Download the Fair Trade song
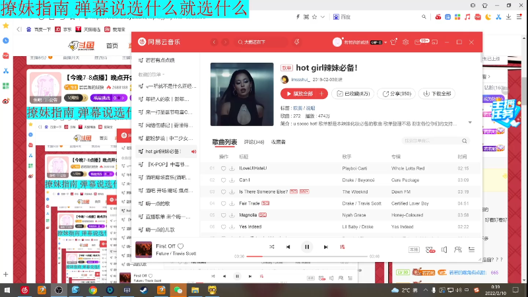Screen dimensions: 528x297 232,203
